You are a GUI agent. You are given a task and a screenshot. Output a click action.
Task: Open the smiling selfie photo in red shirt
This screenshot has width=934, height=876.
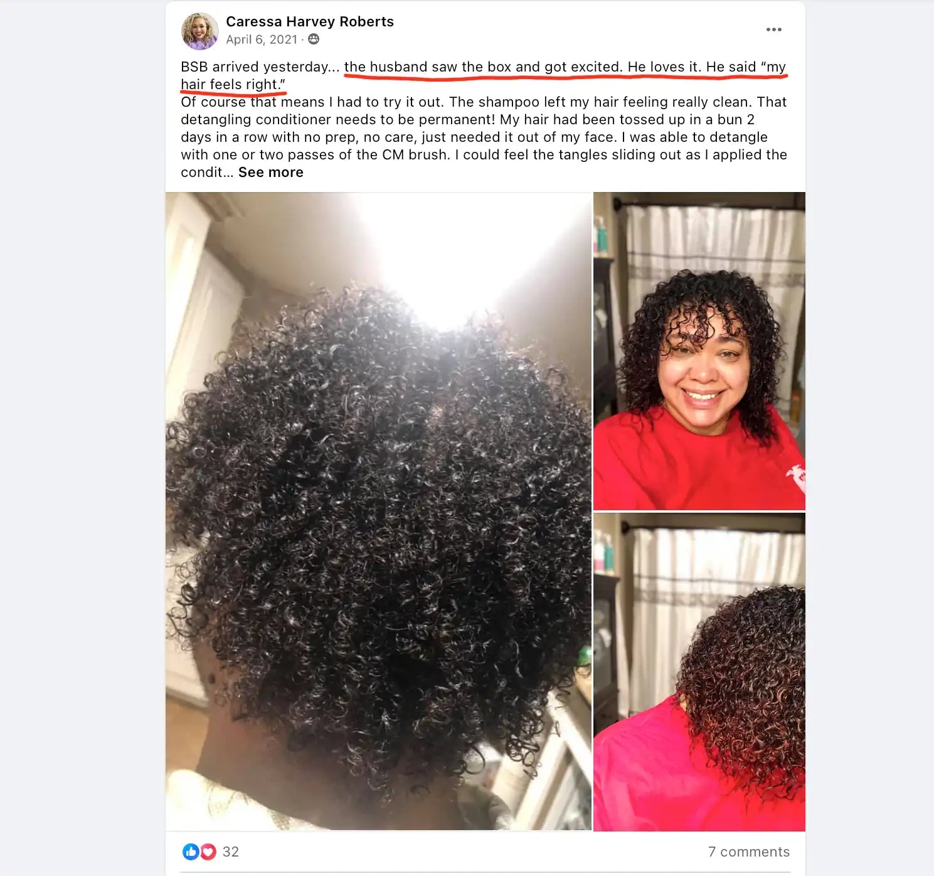coord(699,351)
